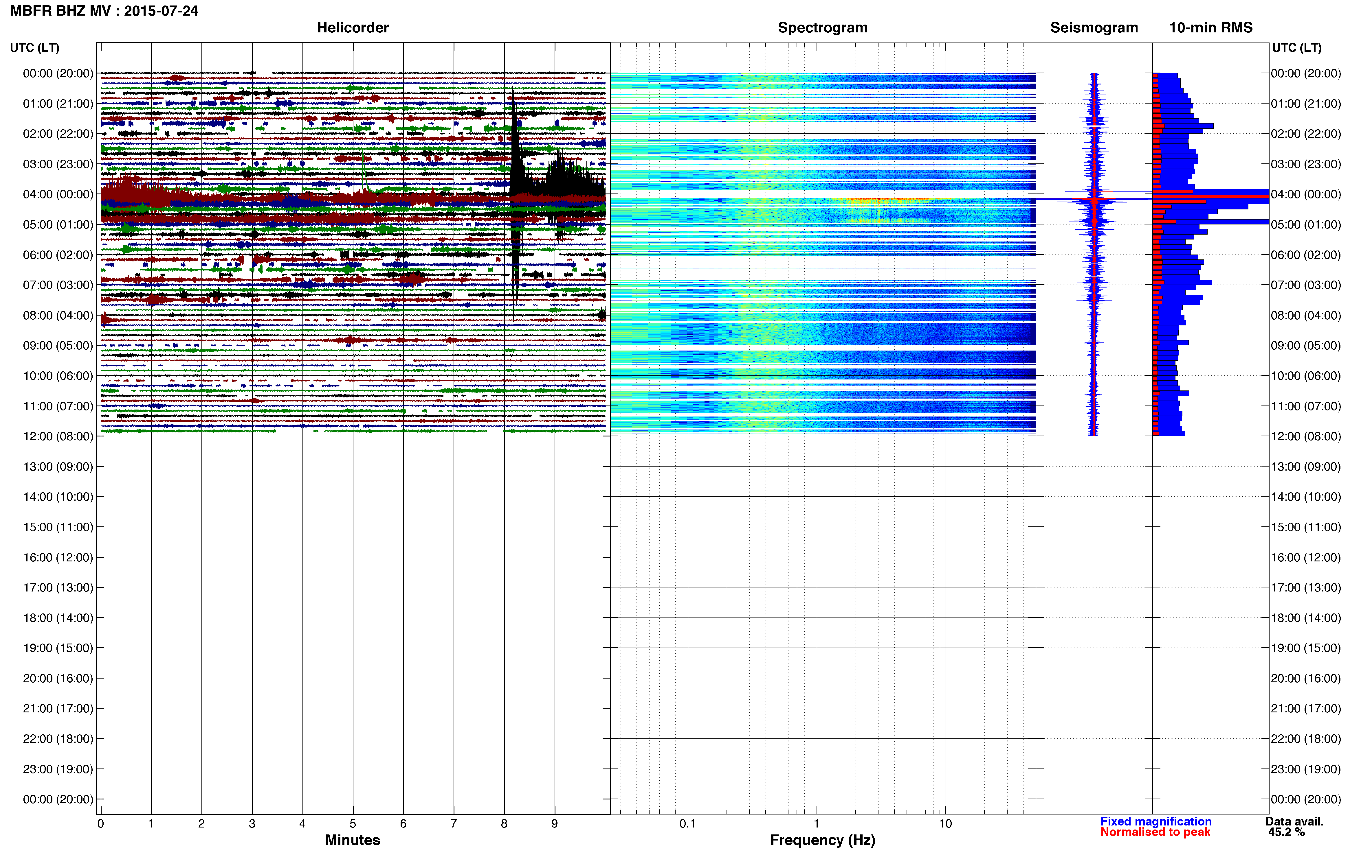Click the right '02:00 (22:00)' time label
The width and height of the screenshot is (1372, 857).
(x=1306, y=134)
